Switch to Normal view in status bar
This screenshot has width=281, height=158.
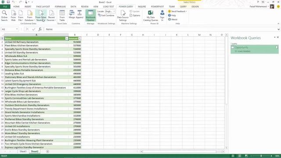pyautogui.click(x=233, y=156)
